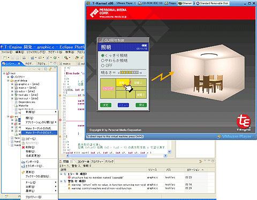Viewport: 257px width, 200px height.
Task: Click the save icon in Eclipse toolbar
Action: pos(12,58)
